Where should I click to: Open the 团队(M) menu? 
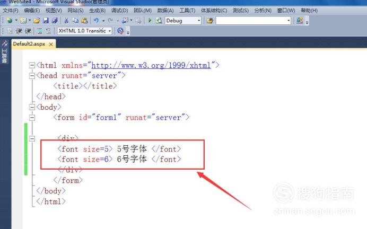tap(143, 11)
